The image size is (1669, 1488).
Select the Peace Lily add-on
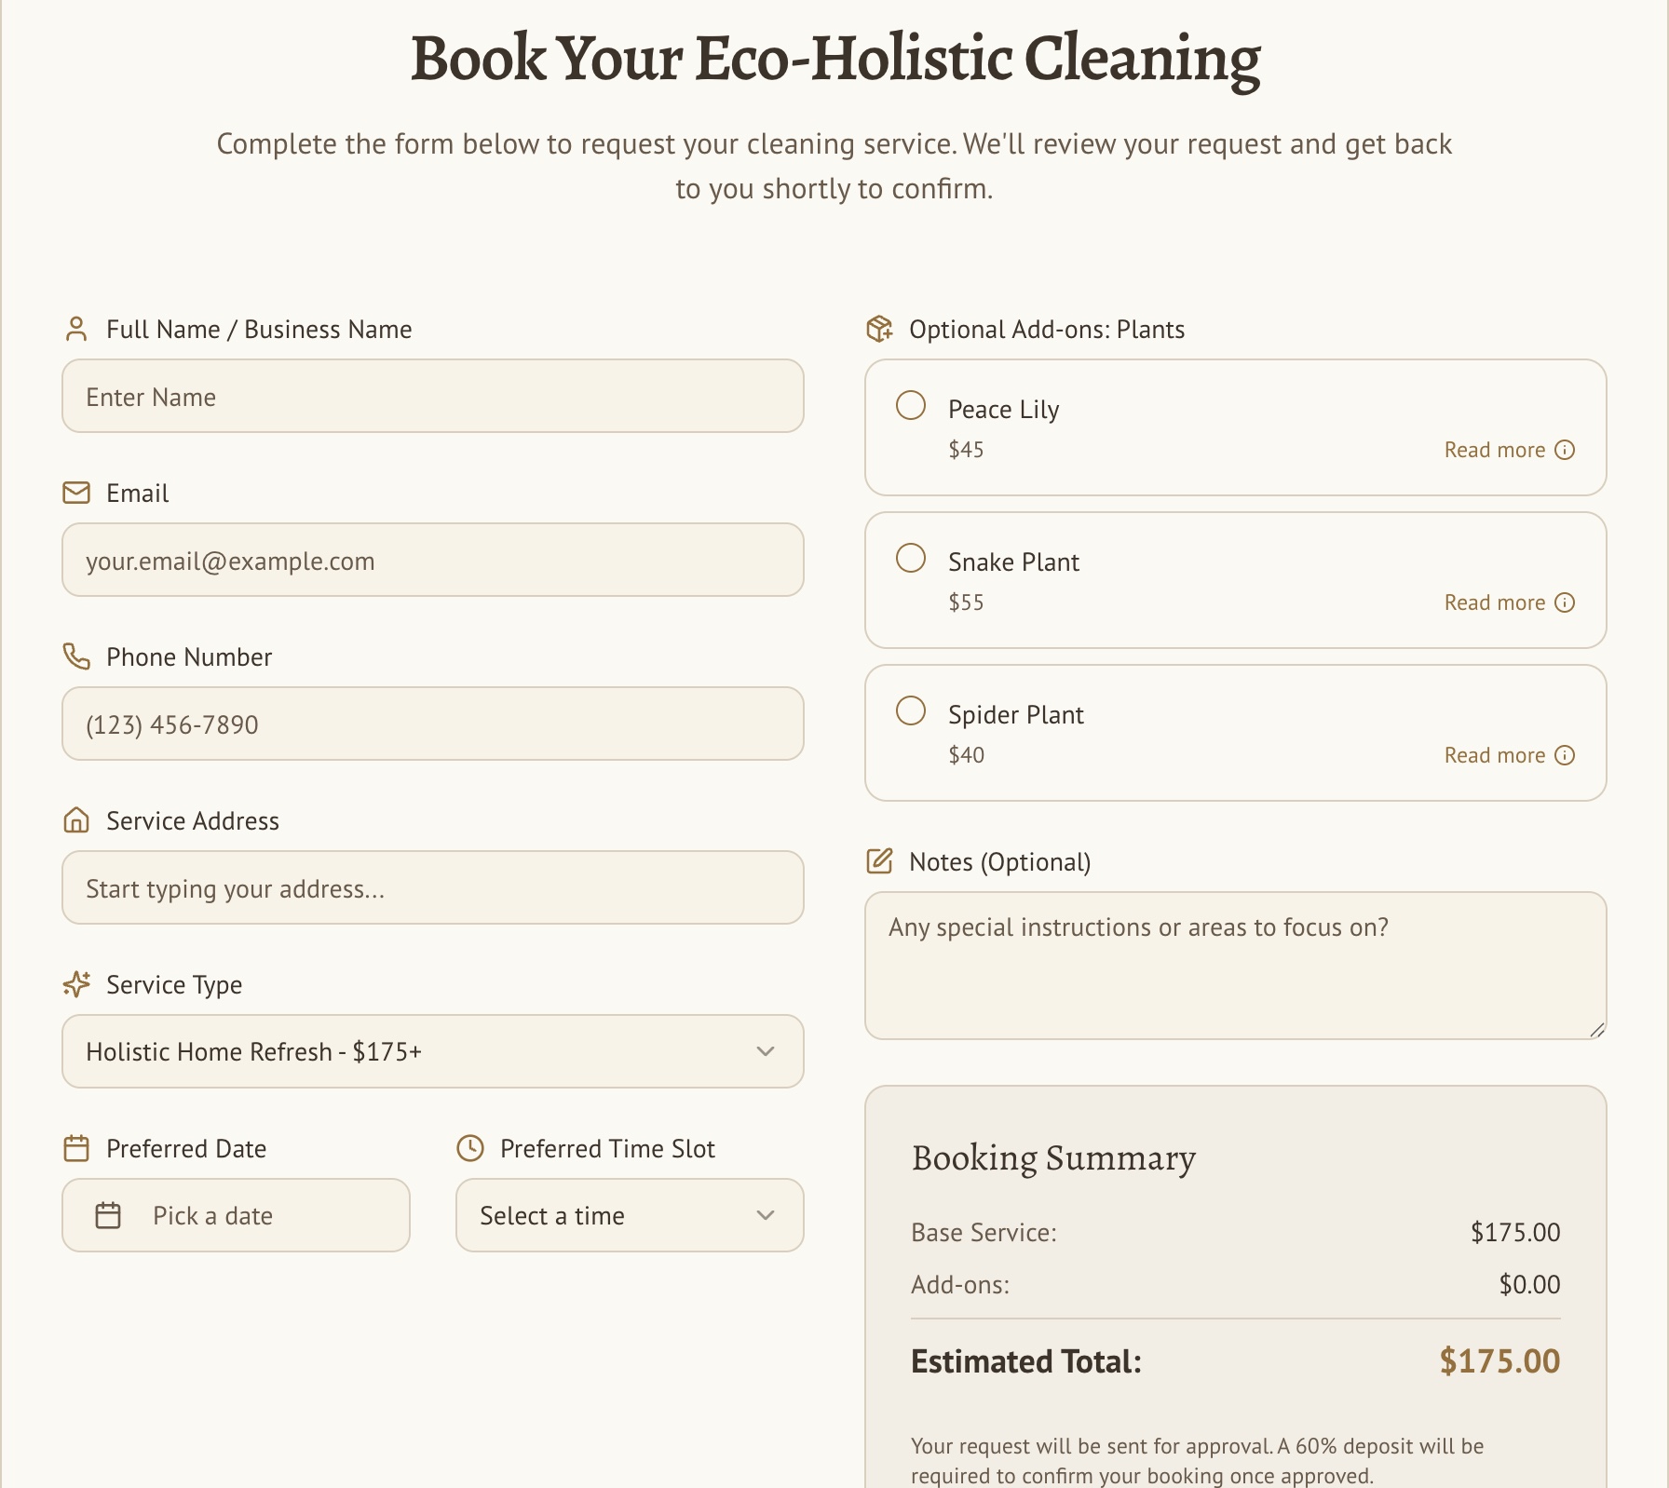pos(910,405)
